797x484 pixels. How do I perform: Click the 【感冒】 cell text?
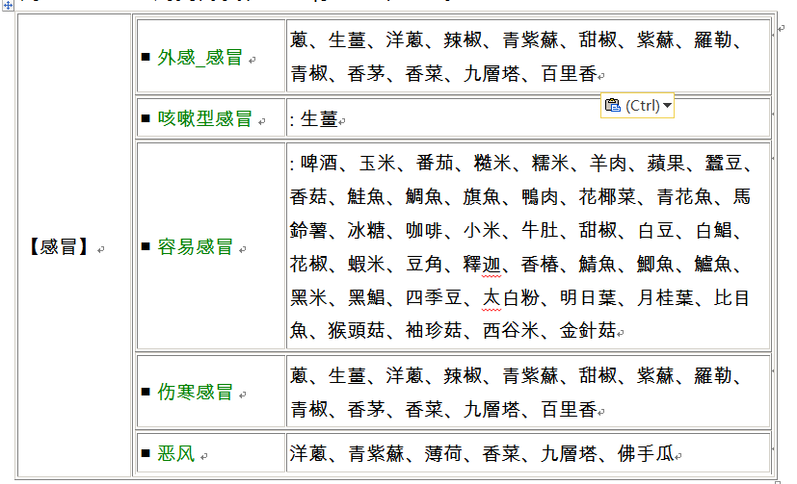point(59,246)
